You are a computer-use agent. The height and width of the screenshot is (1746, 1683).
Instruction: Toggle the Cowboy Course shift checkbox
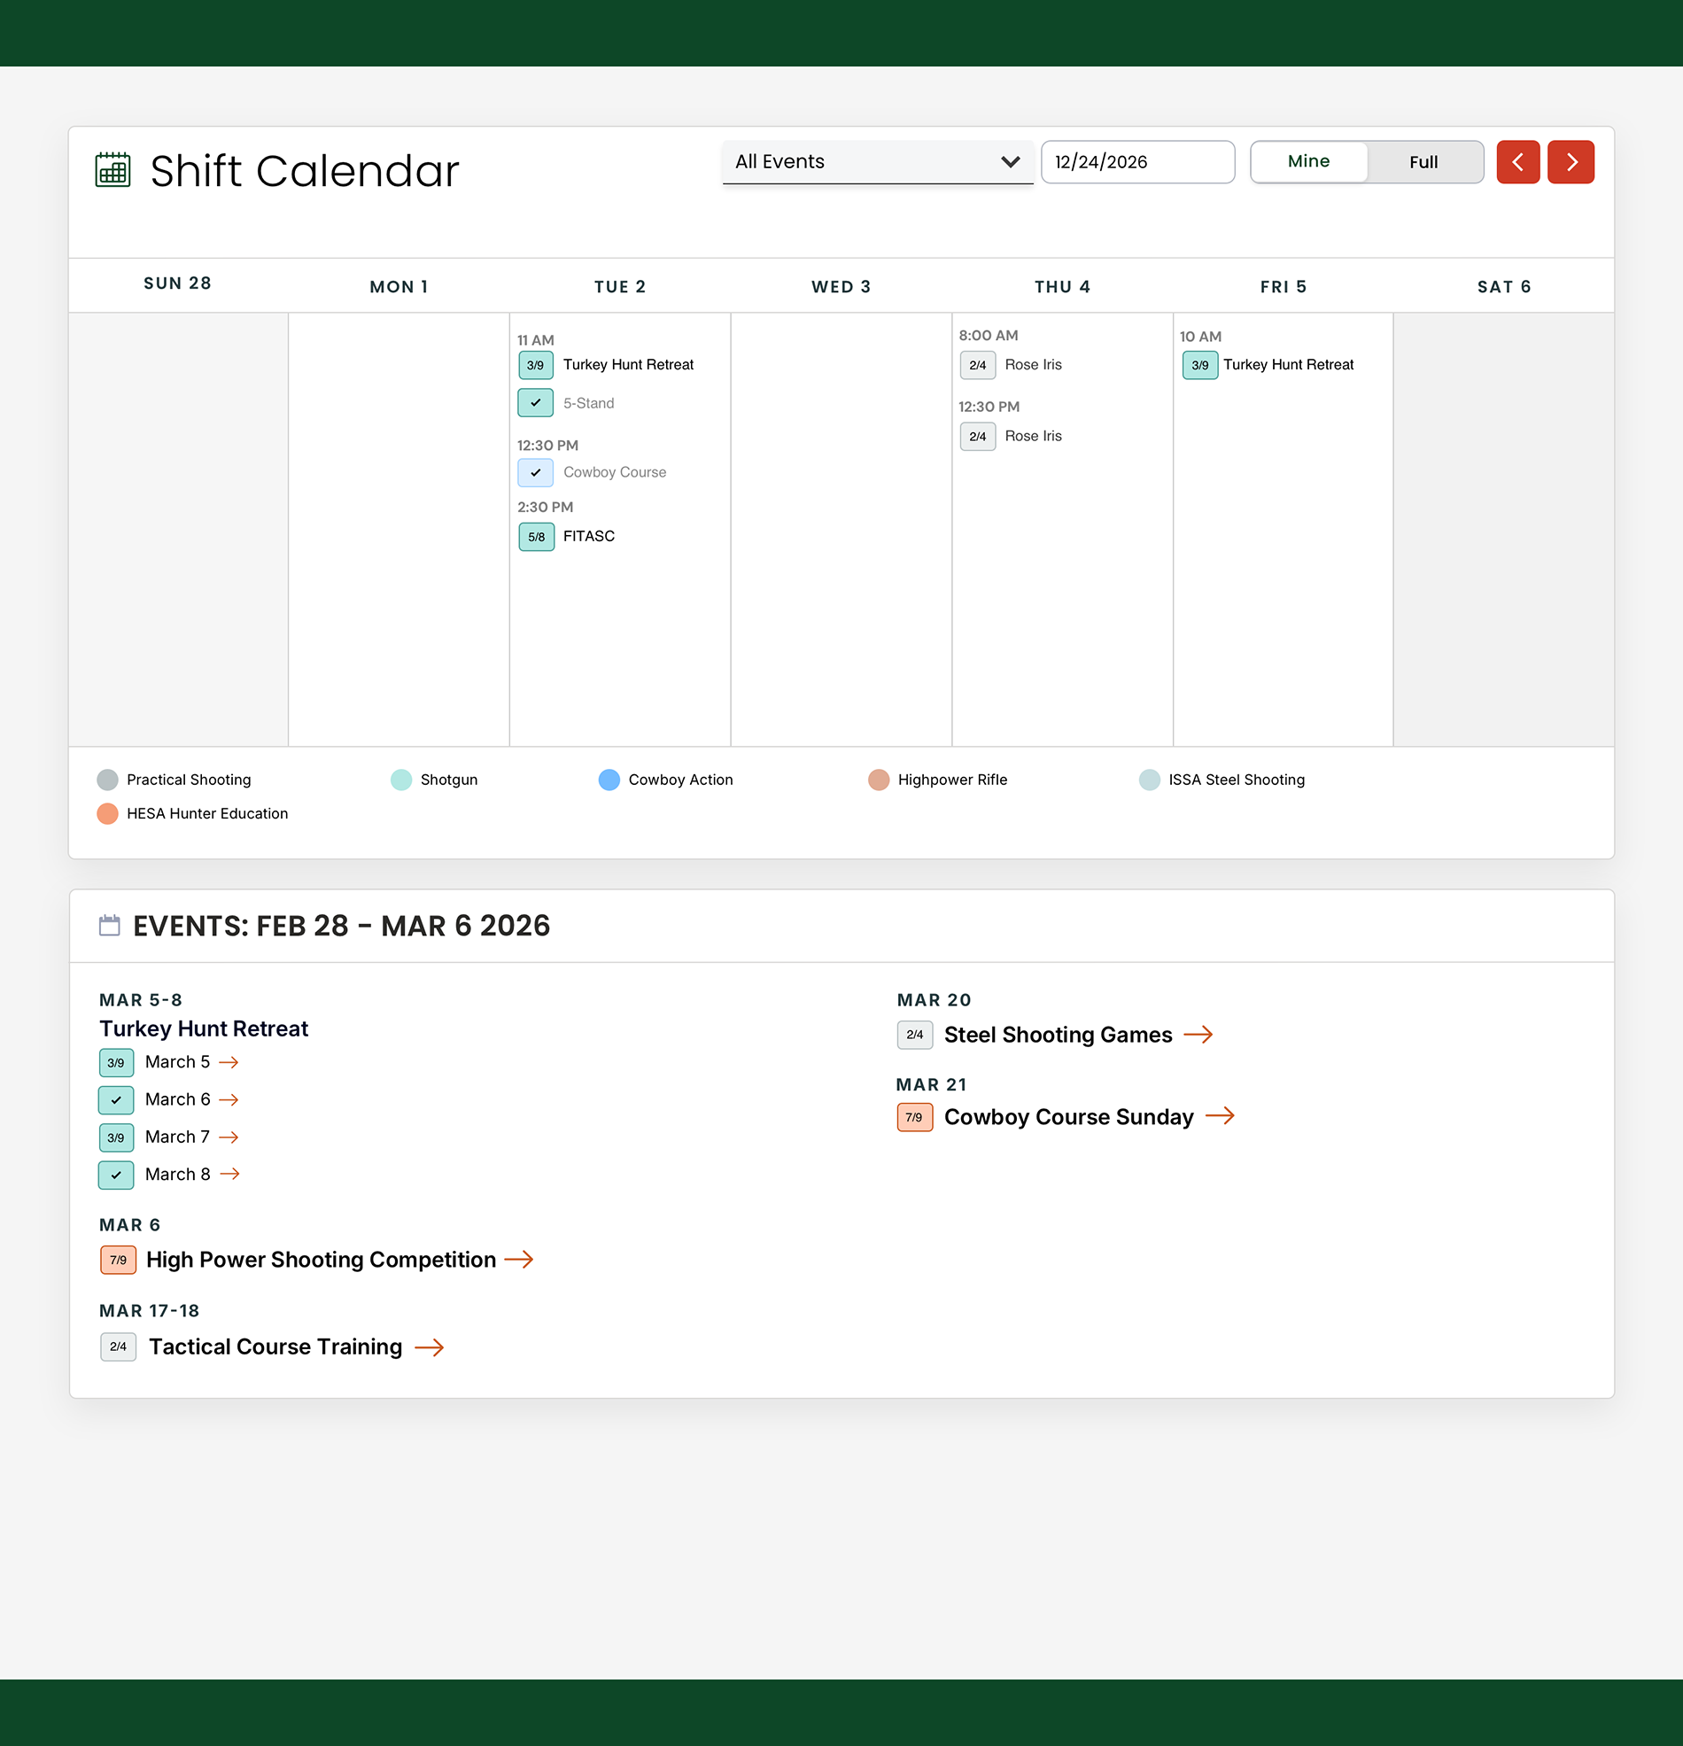pos(535,472)
